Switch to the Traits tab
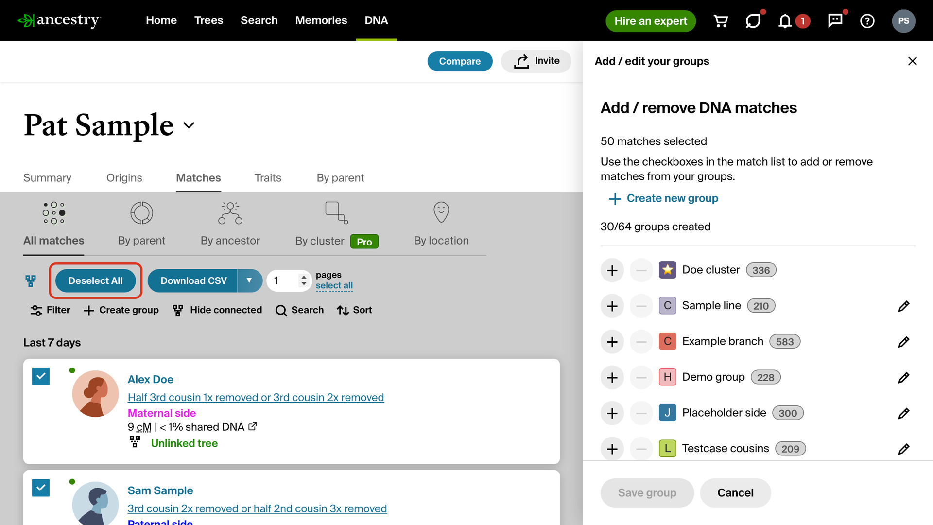This screenshot has height=525, width=933. pyautogui.click(x=268, y=178)
